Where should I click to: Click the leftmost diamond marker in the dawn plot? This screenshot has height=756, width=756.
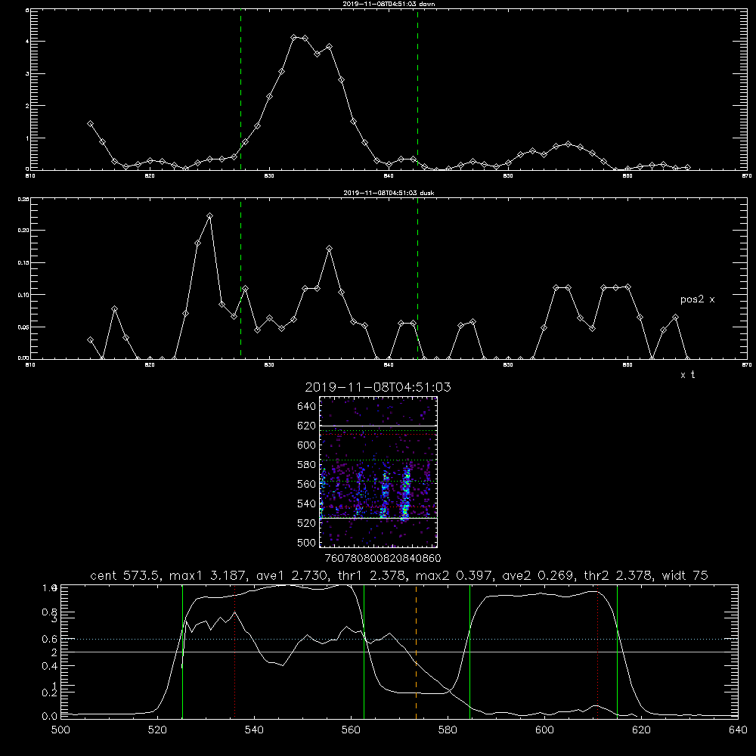[90, 124]
